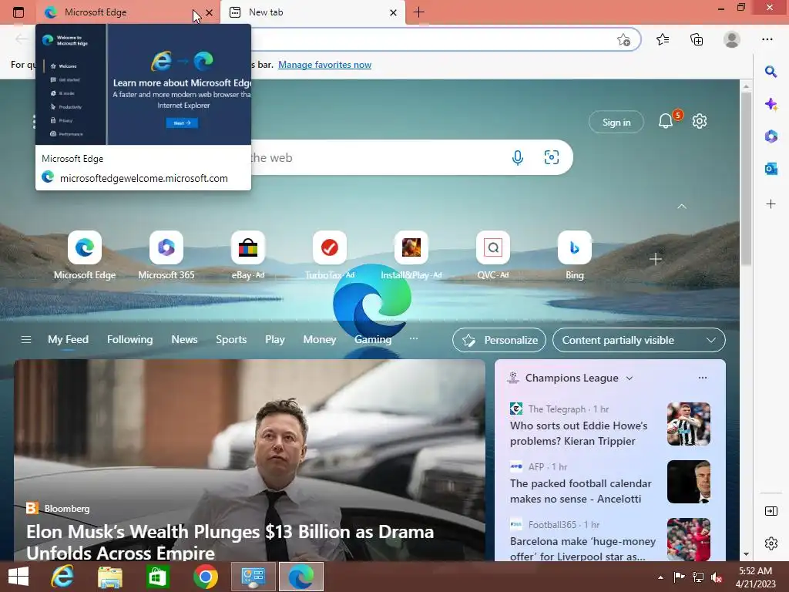This screenshot has height=592, width=789.
Task: Add this page to favorites star icon
Action: pos(623,39)
